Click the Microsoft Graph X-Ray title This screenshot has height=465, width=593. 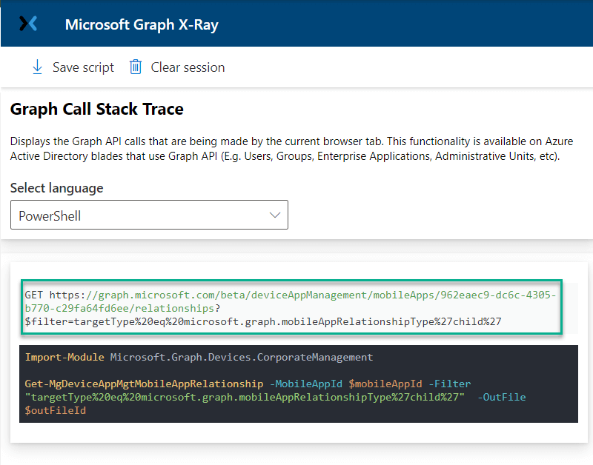142,24
